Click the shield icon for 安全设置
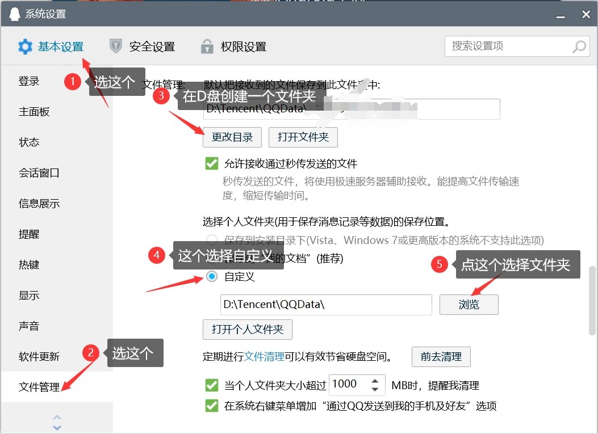 116,47
